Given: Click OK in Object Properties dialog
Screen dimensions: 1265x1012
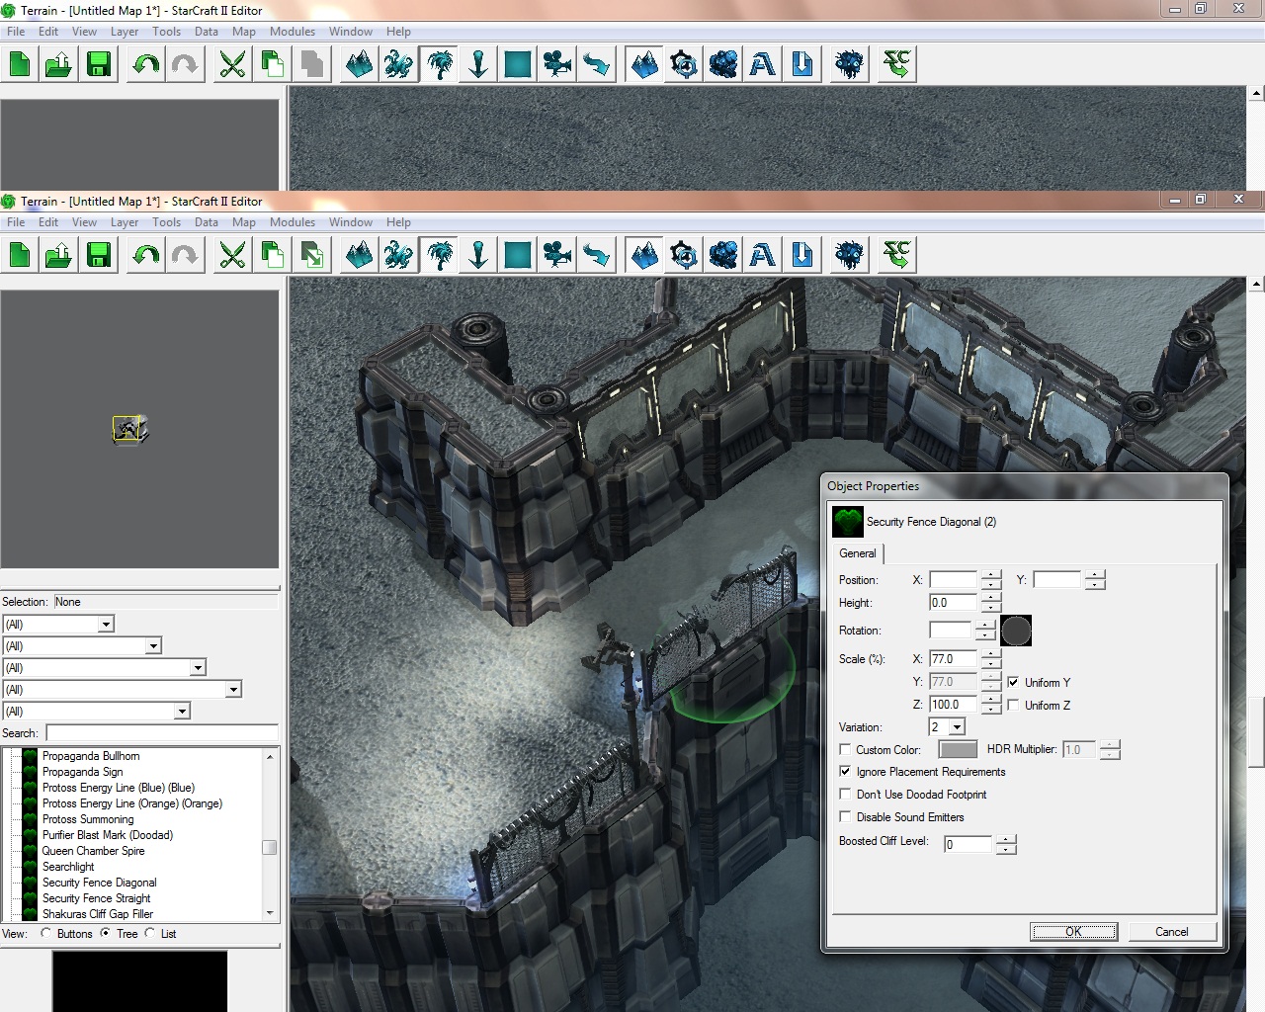Looking at the screenshot, I should [1073, 932].
